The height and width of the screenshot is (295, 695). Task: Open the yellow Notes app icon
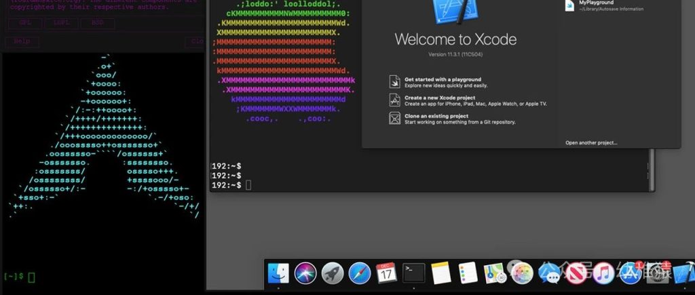[441, 273]
